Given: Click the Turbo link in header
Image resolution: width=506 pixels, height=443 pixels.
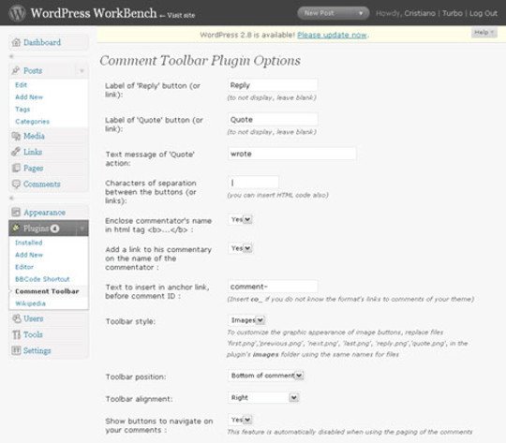Looking at the screenshot, I should point(452,13).
